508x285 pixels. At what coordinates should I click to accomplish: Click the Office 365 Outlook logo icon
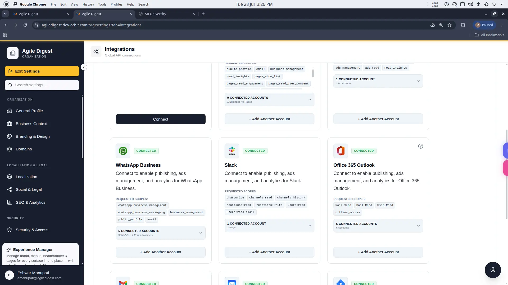pos(341,151)
